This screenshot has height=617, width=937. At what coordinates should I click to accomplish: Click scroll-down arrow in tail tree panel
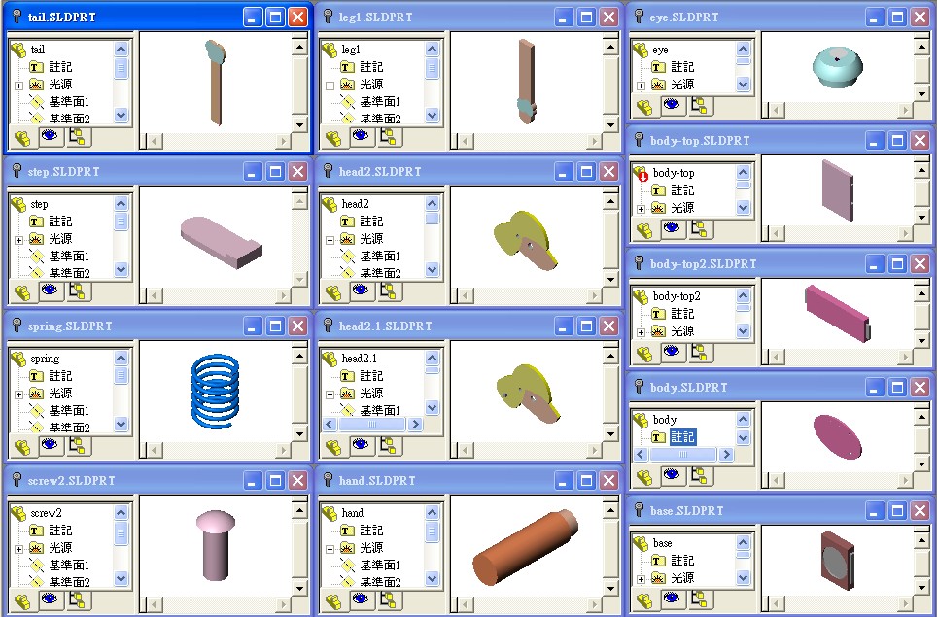pyautogui.click(x=121, y=116)
